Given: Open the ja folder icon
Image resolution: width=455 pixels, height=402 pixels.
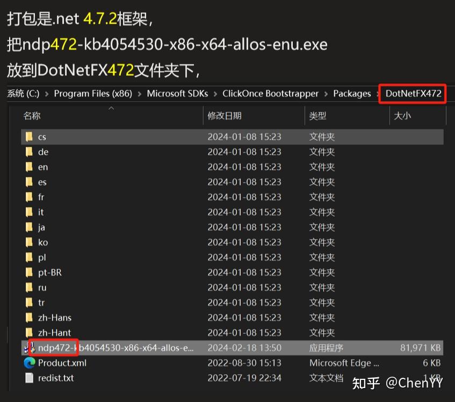Looking at the screenshot, I should (x=30, y=227).
